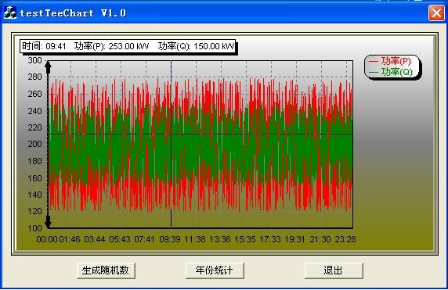Open the 年份统计 statistics button
Screen dimensions: 448x290
click(x=215, y=270)
